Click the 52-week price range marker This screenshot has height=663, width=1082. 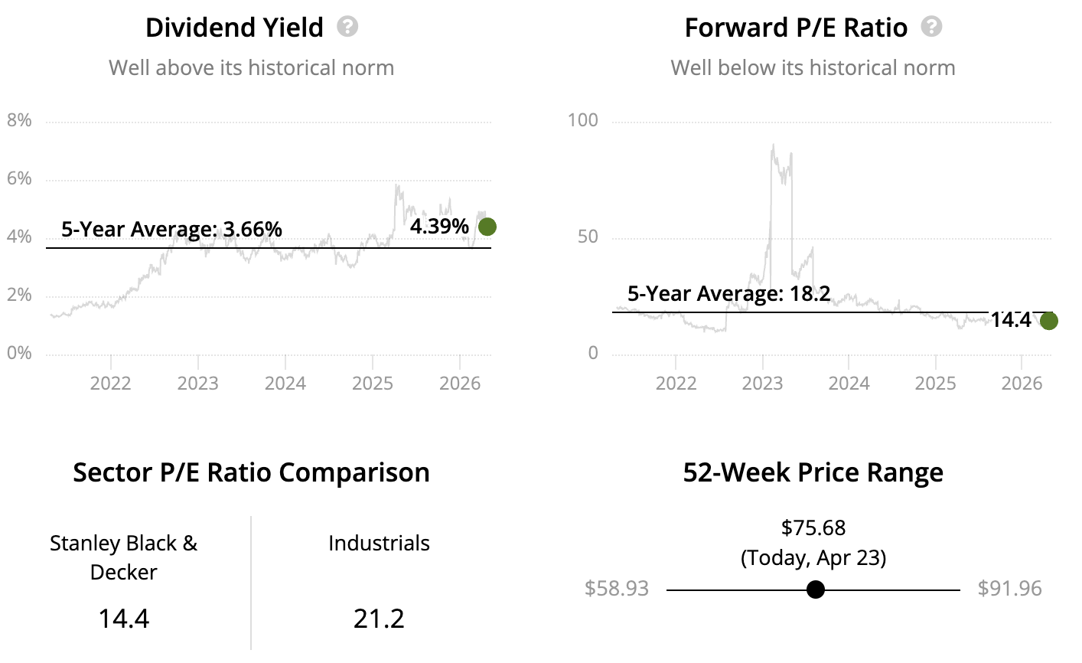coord(816,590)
